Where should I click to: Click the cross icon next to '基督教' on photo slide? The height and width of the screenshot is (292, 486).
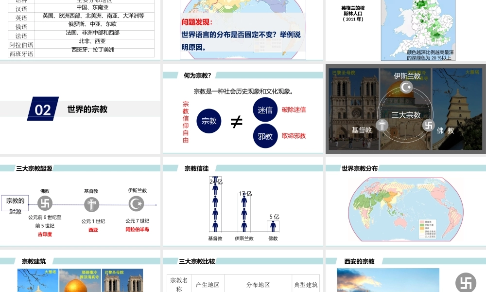coord(382,125)
